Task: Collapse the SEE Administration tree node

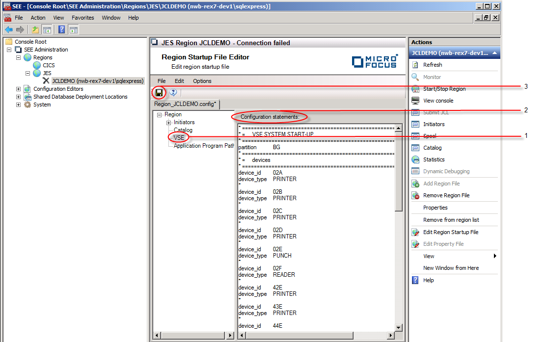Action: tap(9, 50)
